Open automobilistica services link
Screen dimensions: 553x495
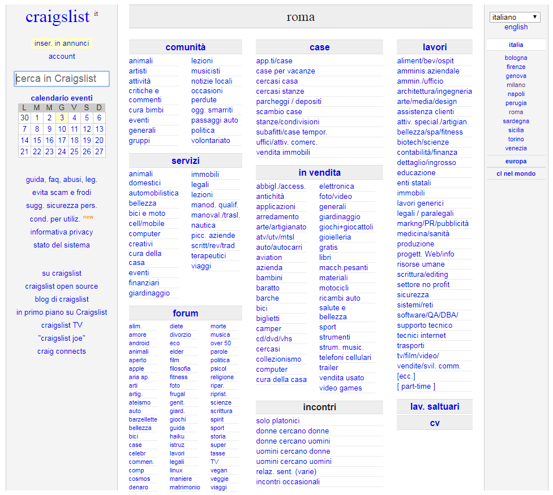pos(154,193)
